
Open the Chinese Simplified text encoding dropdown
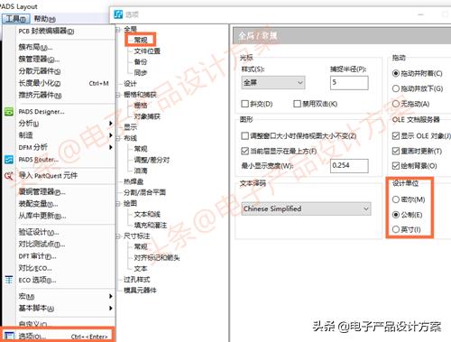point(306,208)
